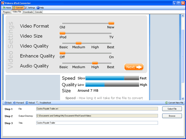Click the Videora title bar icon
Viewport: 186px width, 139px height.
pyautogui.click(x=3, y=3)
